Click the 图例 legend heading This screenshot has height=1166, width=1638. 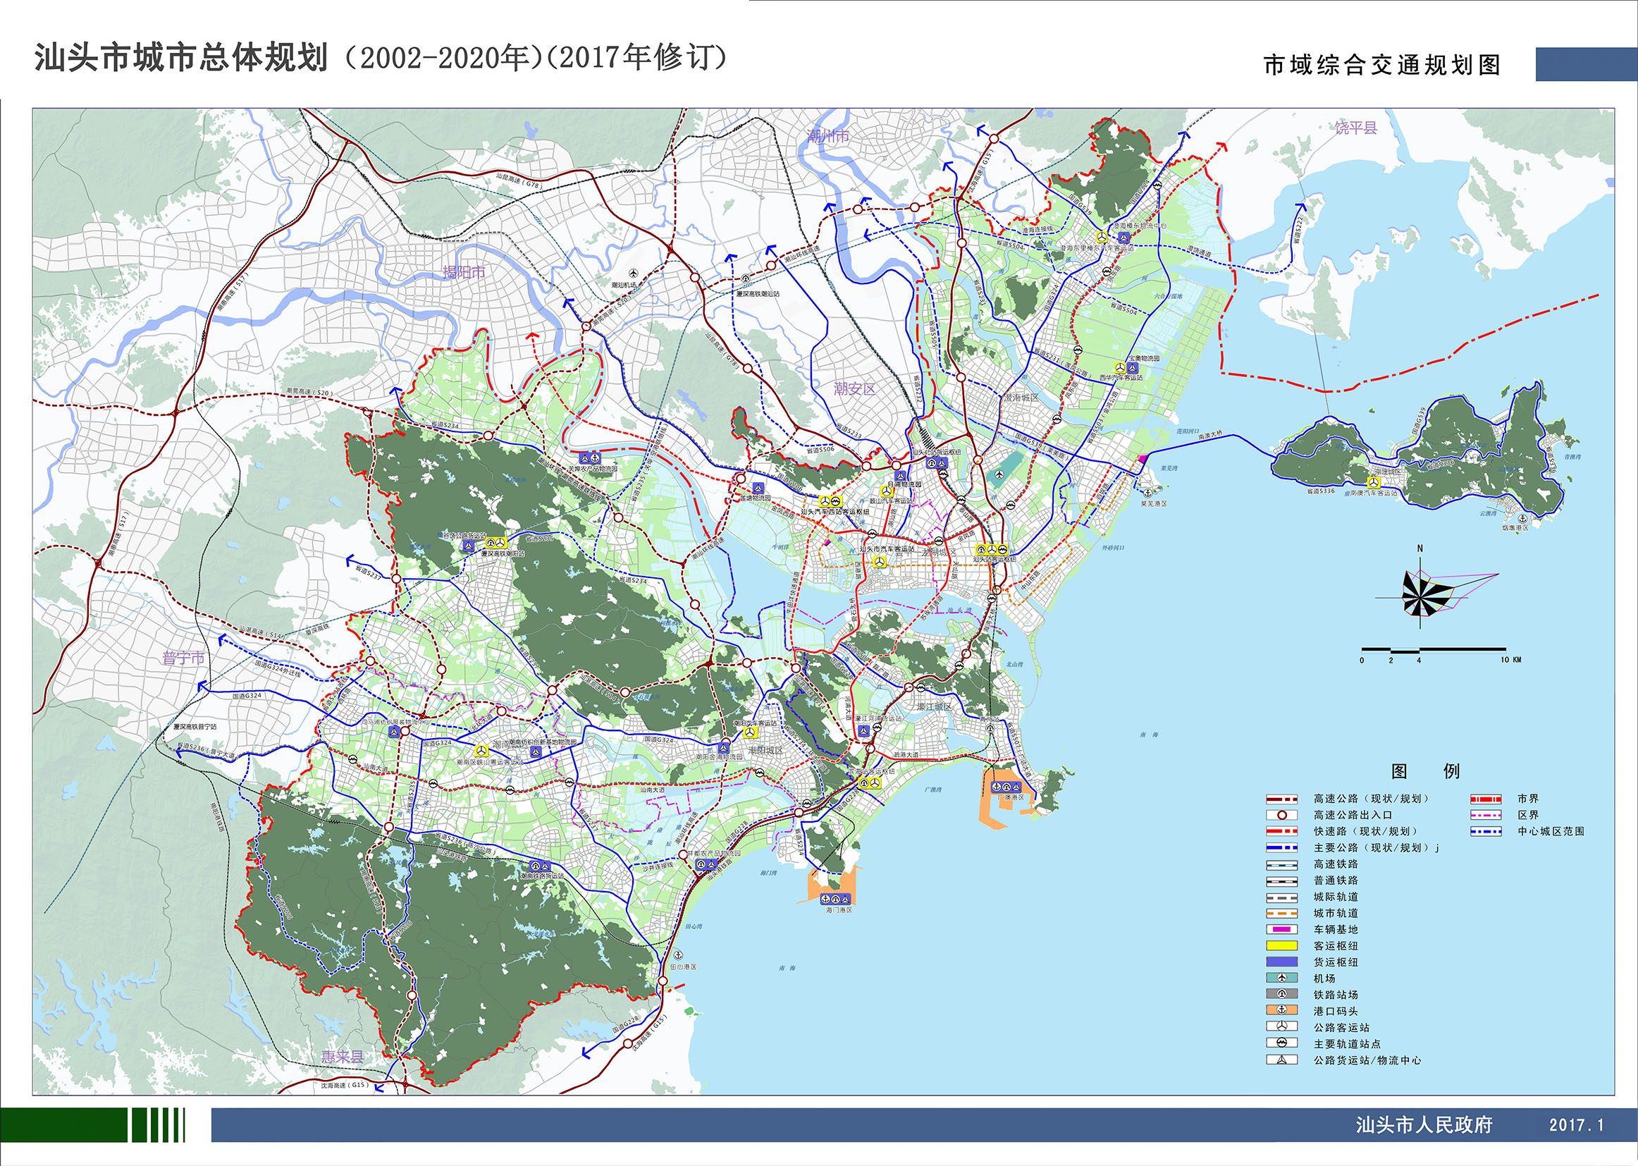coord(1426,772)
